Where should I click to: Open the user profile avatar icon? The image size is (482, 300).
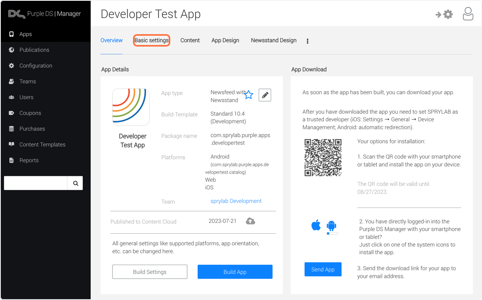(468, 14)
